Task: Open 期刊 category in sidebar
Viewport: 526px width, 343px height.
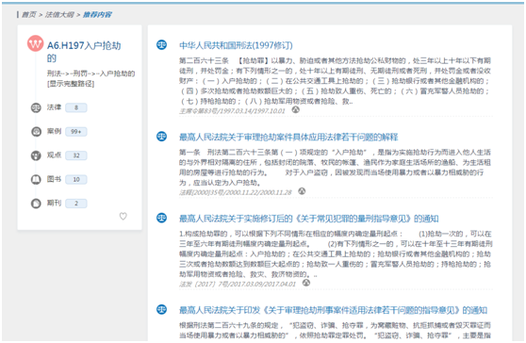Action: pyautogui.click(x=54, y=203)
